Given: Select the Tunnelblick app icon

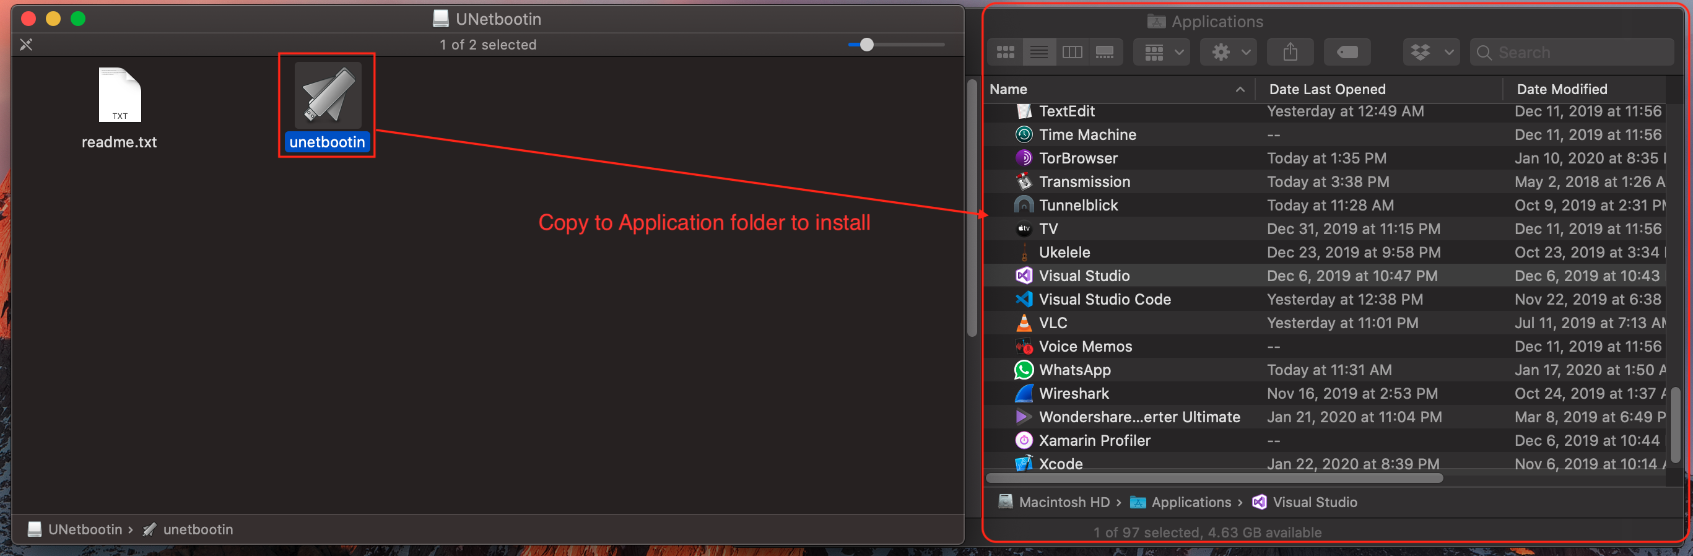Looking at the screenshot, I should pyautogui.click(x=1024, y=205).
